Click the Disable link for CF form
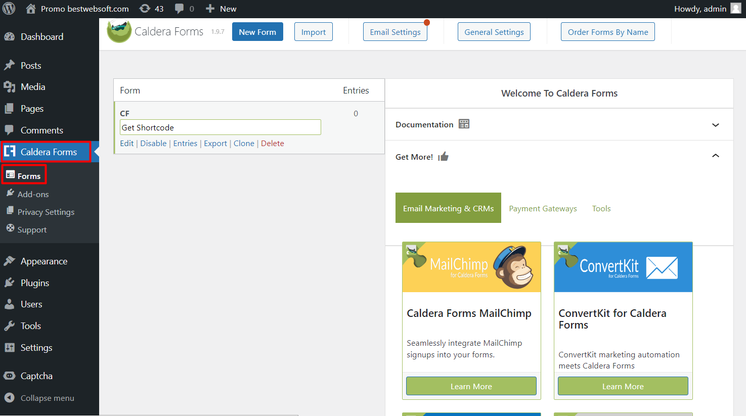This screenshot has width=746, height=416. pos(153,143)
